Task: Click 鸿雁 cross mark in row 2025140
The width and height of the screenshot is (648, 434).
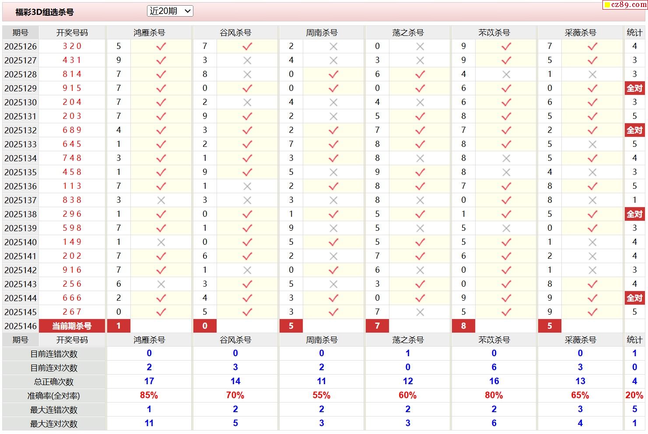Action: (x=161, y=242)
